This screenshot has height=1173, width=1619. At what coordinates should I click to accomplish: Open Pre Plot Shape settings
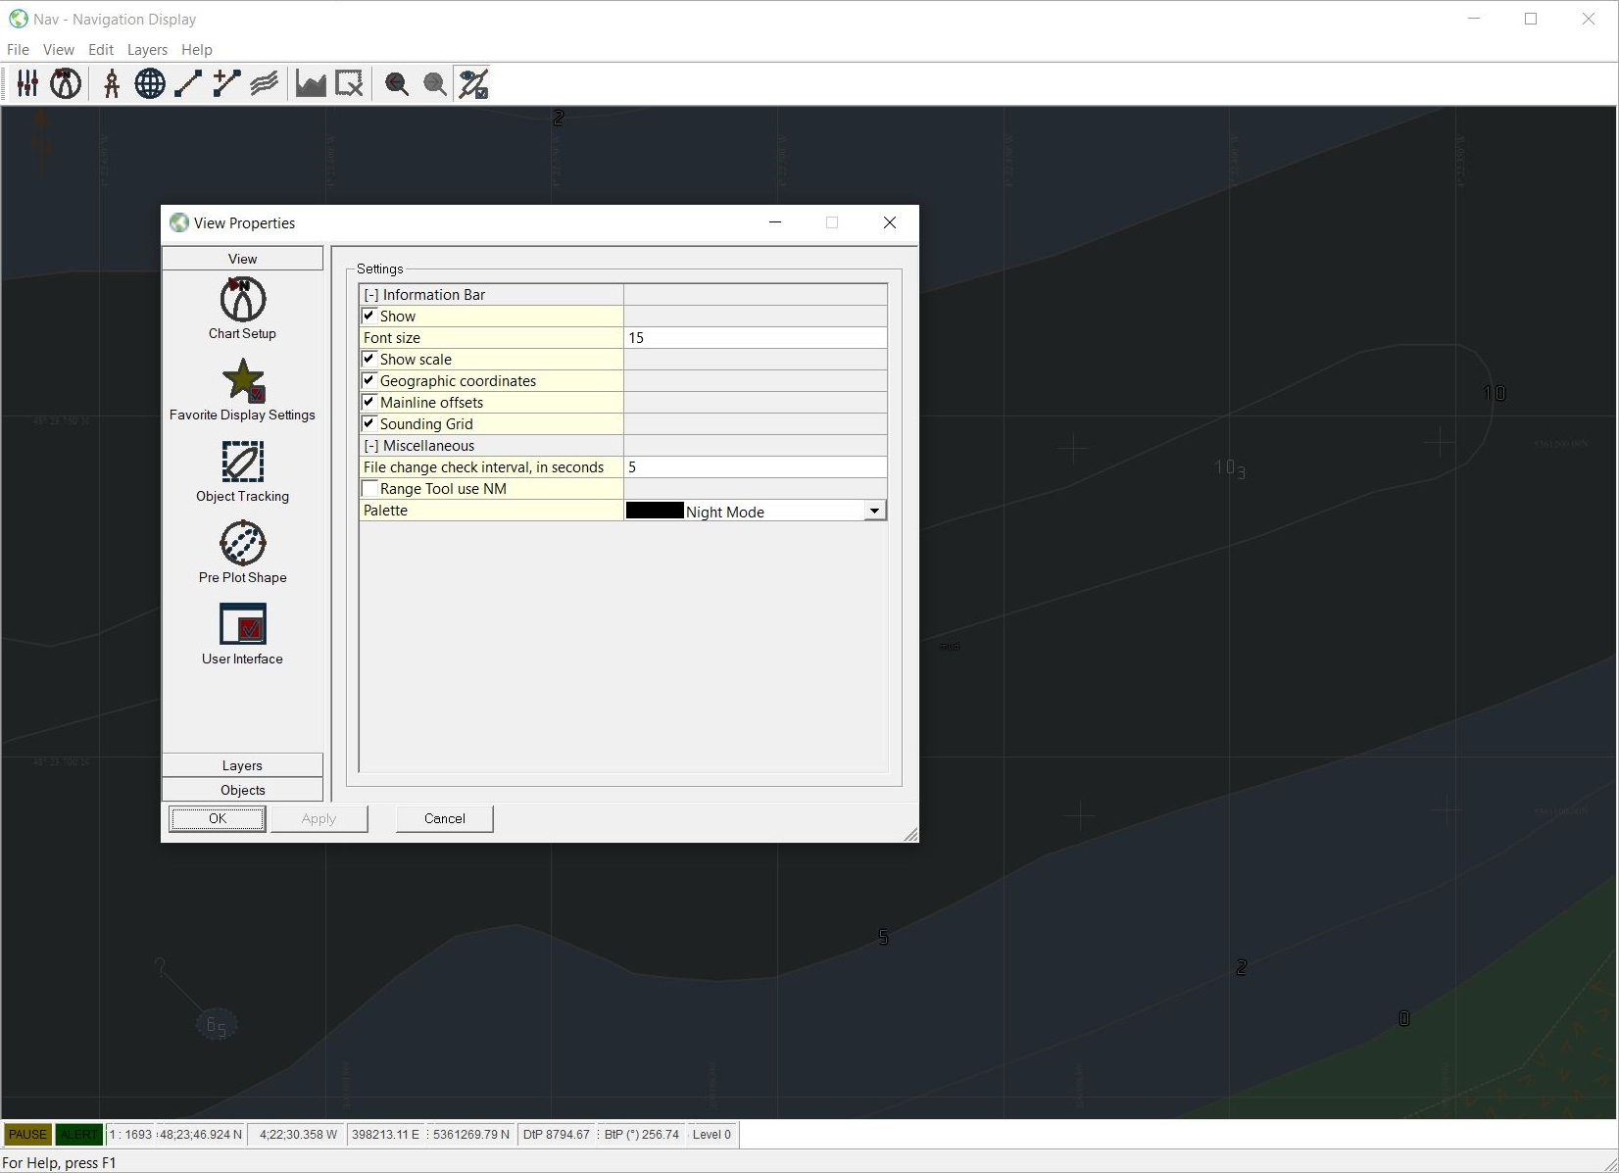tap(242, 552)
